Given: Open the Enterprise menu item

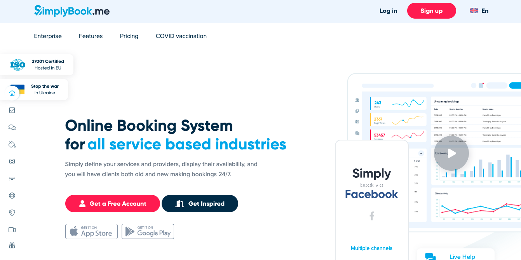Looking at the screenshot, I should coord(48,36).
